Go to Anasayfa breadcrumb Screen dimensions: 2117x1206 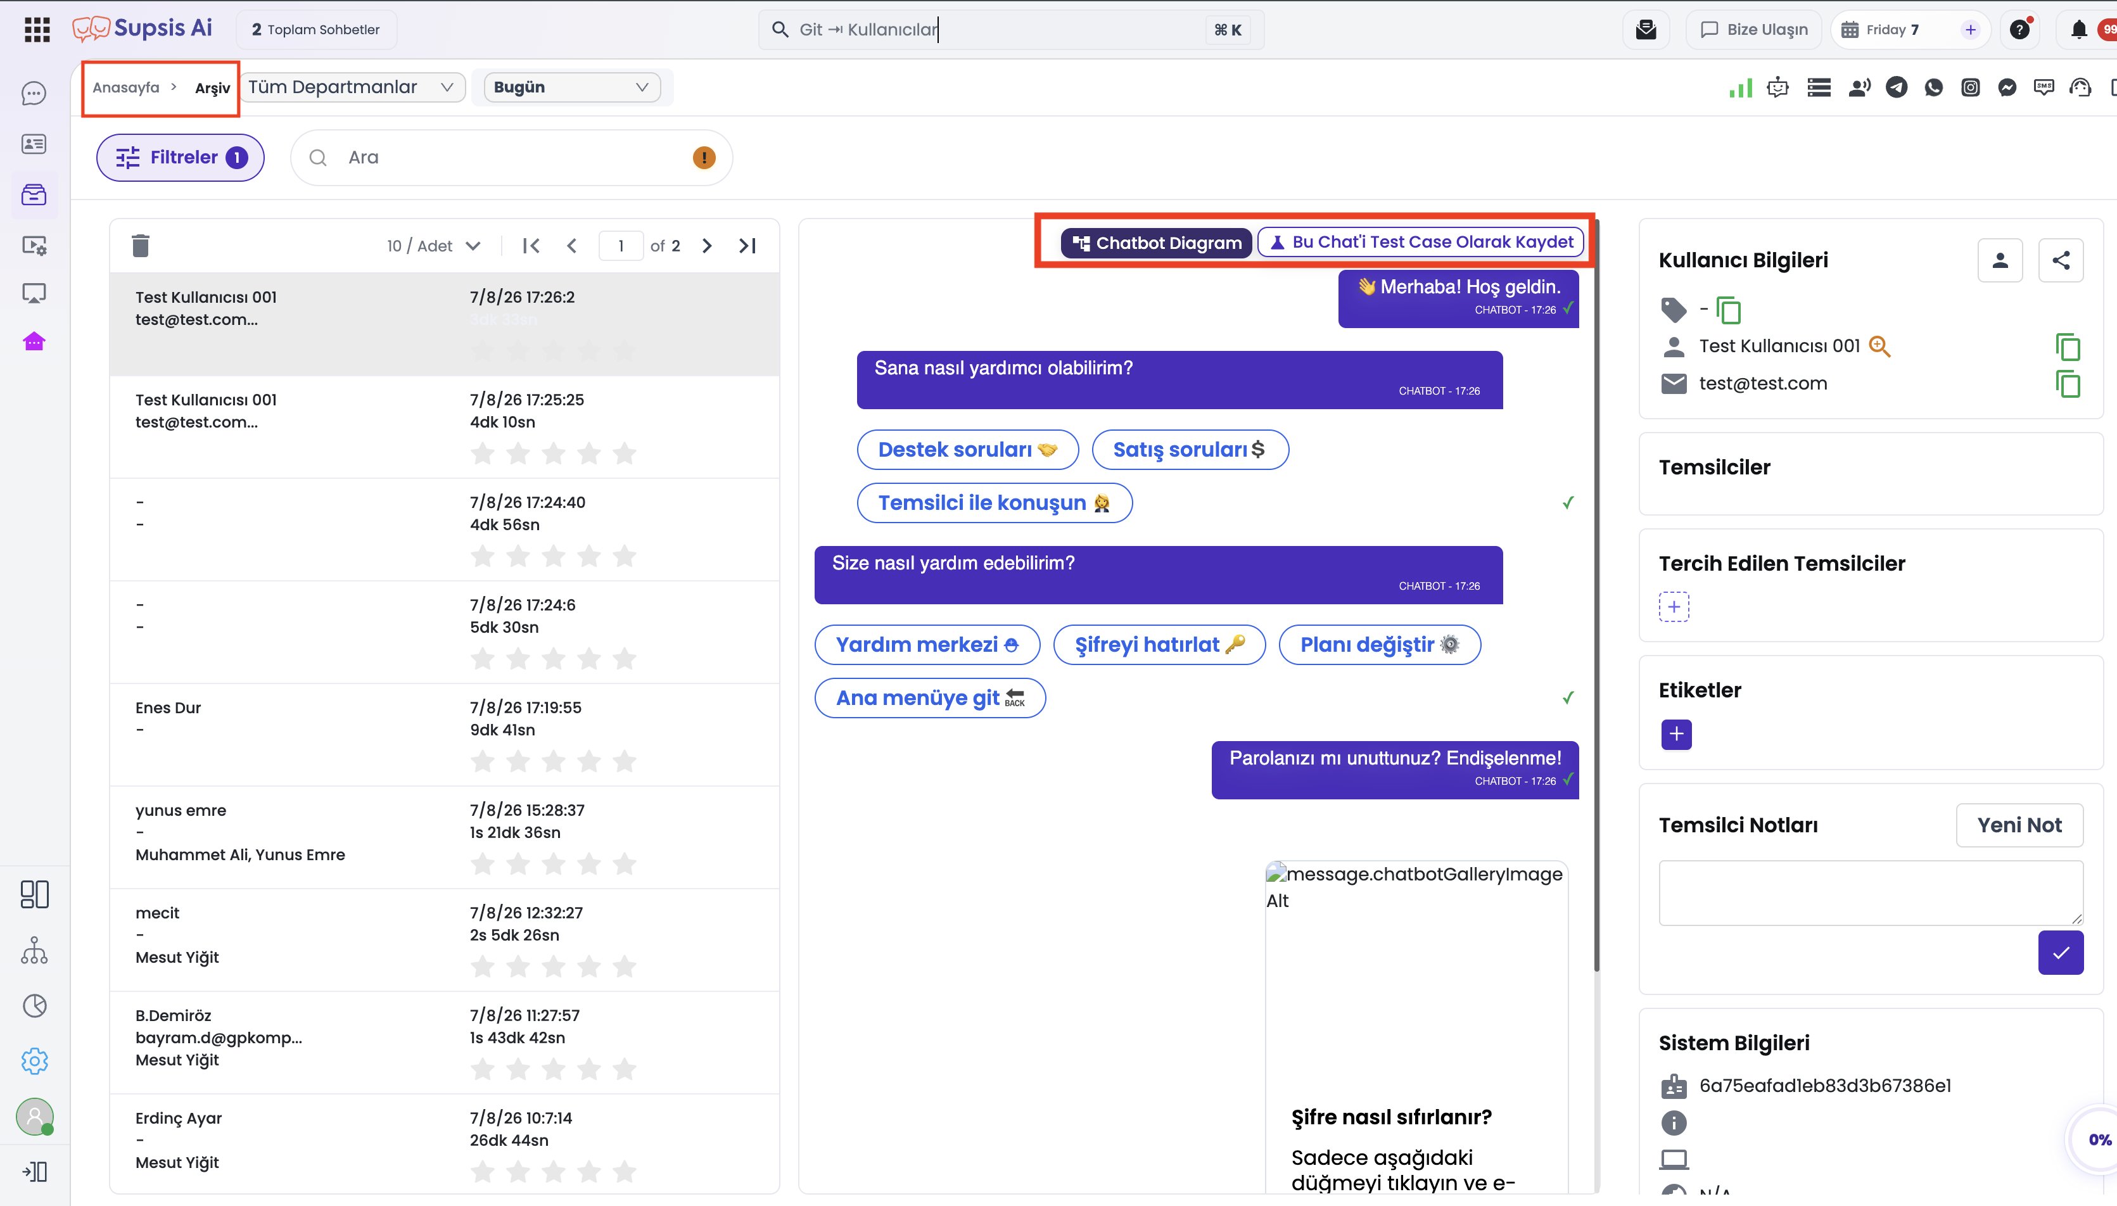pyautogui.click(x=126, y=88)
